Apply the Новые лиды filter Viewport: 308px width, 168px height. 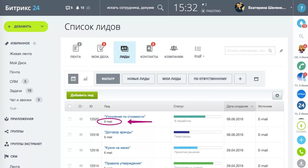tap(138, 79)
